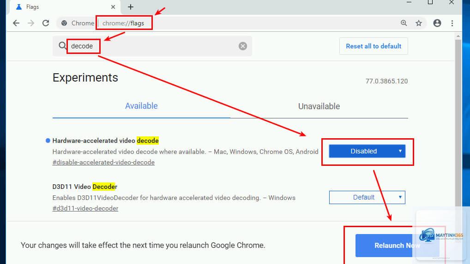Screen dimensions: 470x264
Task: Click the relaunch notice text
Action: click(143, 245)
